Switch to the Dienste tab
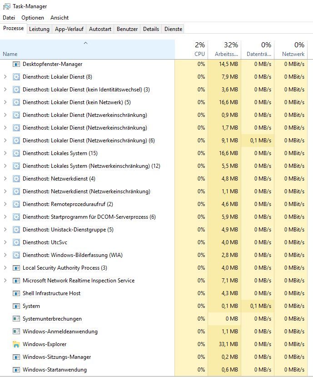 (173, 29)
